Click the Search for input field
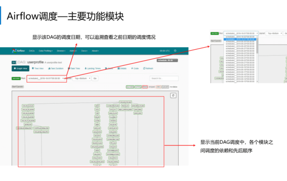The image size is (287, 181). pyautogui.click(x=164, y=78)
